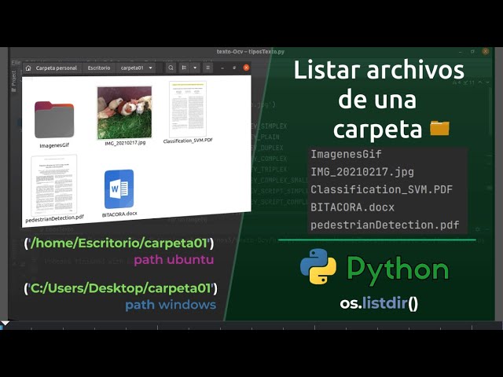Screen dimensions: 503x377
Task: Select the Classification_SVM.PDF document
Action: click(188, 112)
